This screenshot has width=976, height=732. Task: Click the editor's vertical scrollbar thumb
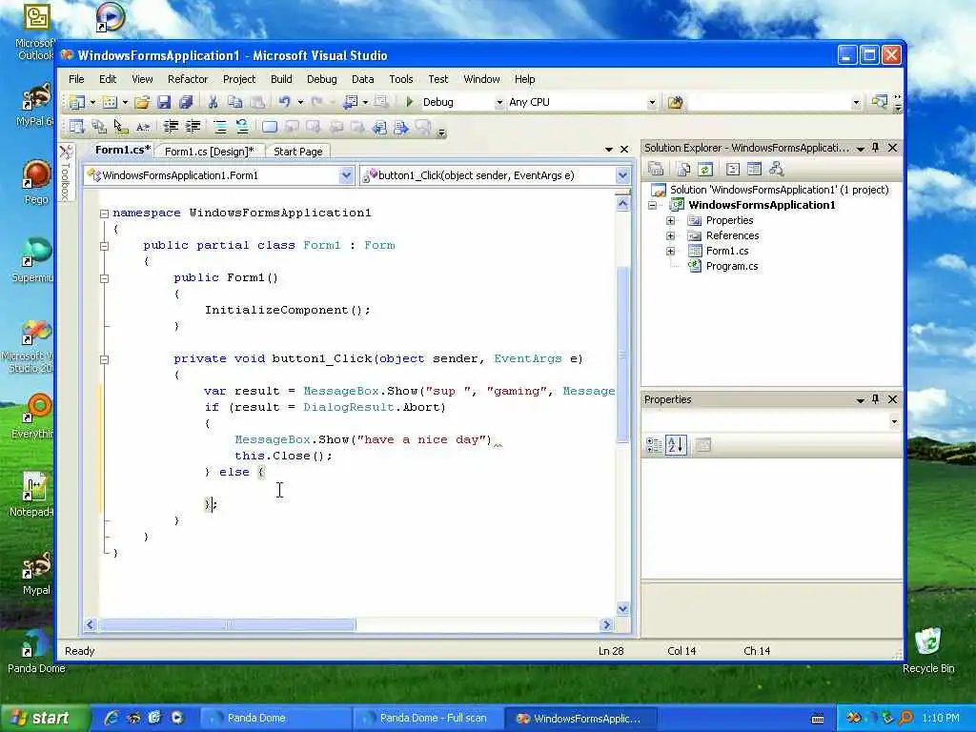pos(622,355)
